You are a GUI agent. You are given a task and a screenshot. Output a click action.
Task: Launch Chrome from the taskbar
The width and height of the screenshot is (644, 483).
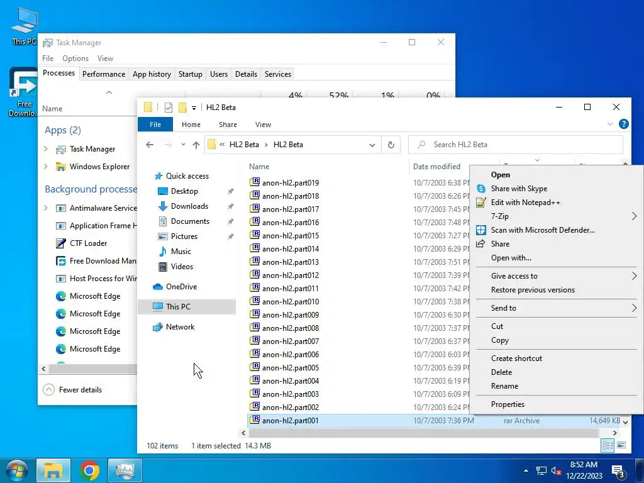(89, 470)
